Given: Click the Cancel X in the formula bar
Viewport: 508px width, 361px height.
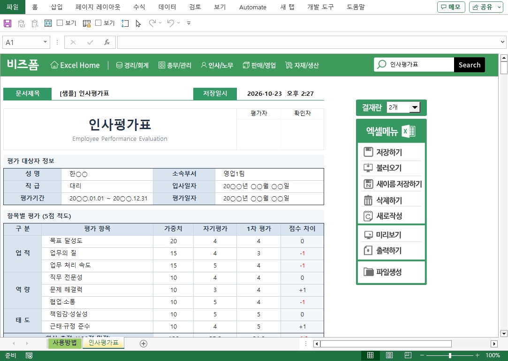Looking at the screenshot, I should 73,42.
